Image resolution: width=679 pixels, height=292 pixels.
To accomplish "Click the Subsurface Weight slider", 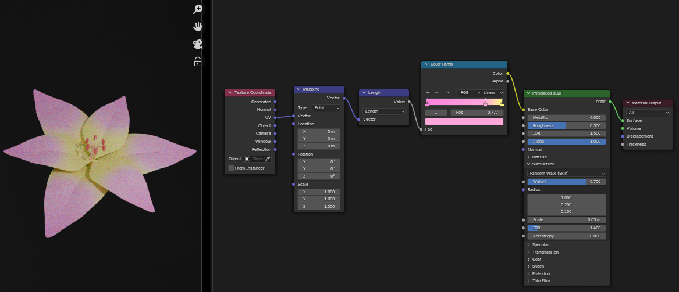I will tap(566, 182).
